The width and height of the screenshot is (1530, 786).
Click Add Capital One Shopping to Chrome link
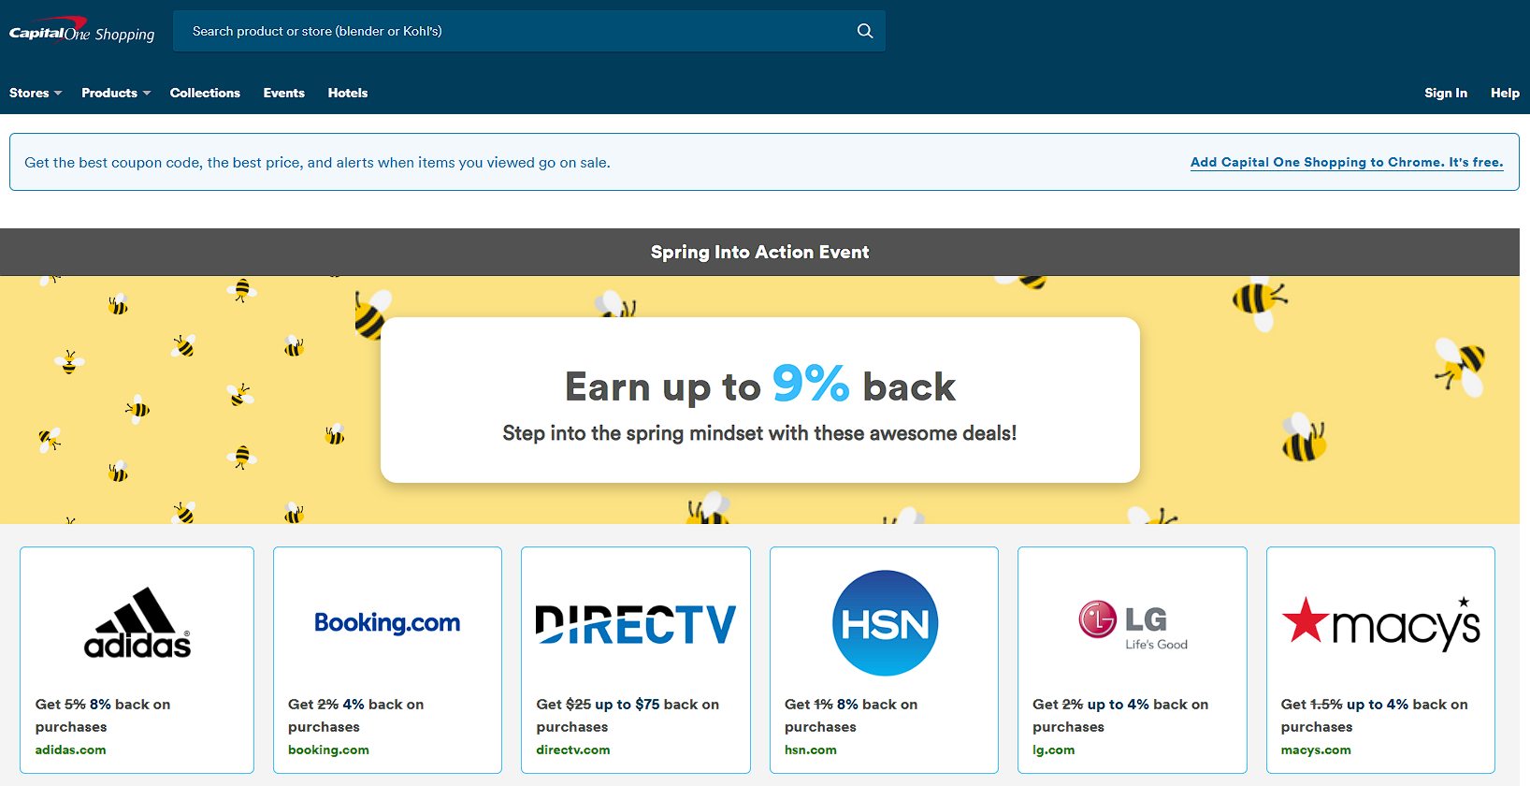point(1347,162)
